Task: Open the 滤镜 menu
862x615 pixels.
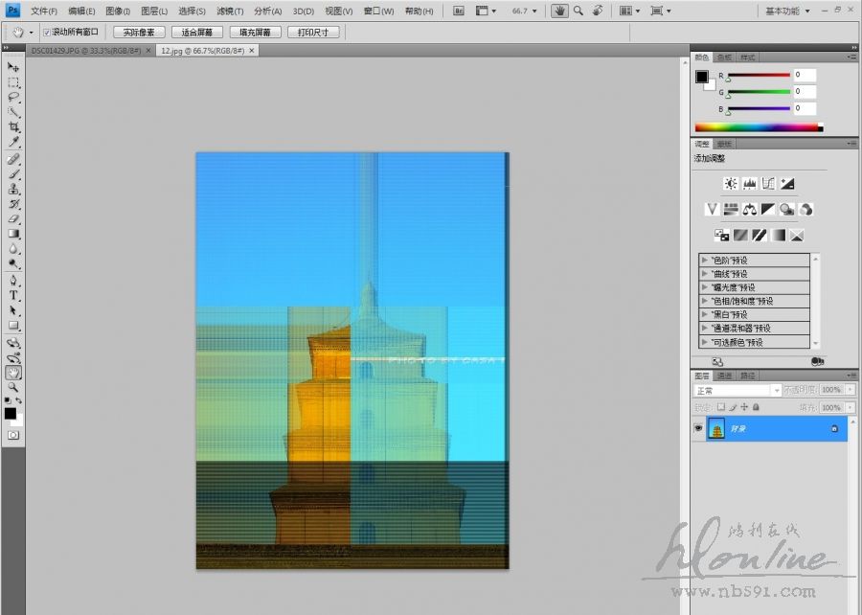Action: tap(229, 11)
